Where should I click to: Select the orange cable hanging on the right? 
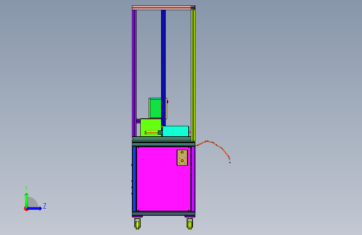[216, 145]
